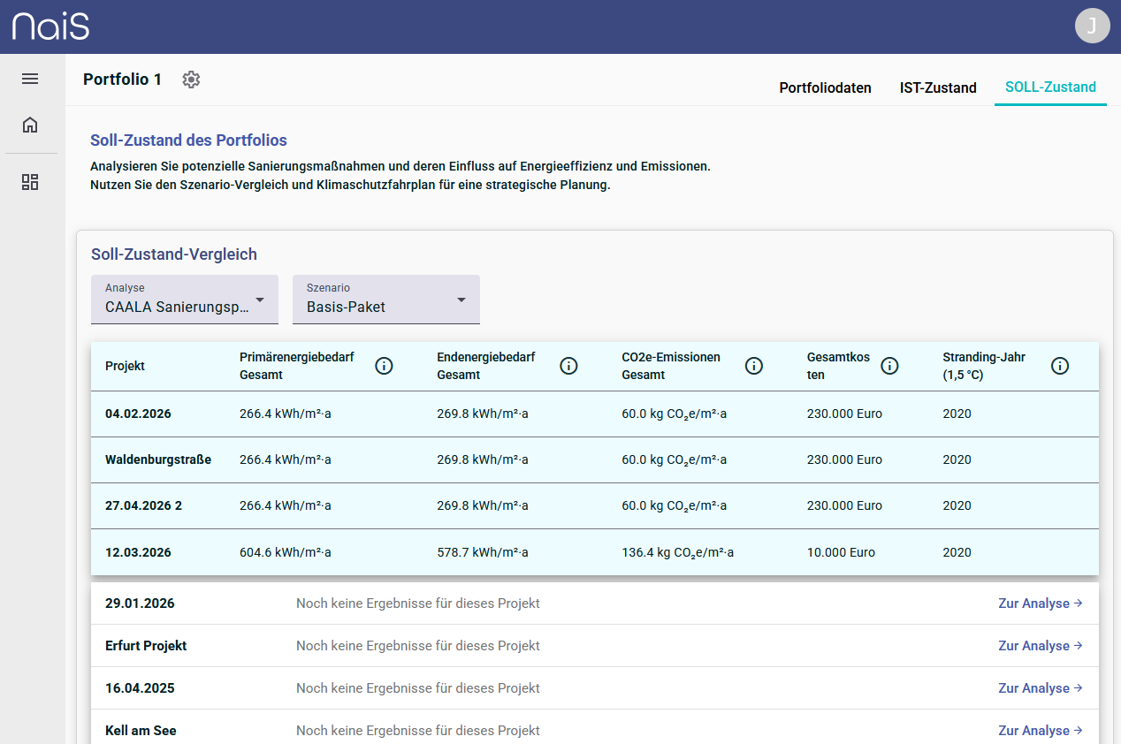Viewport: 1121px width, 744px height.
Task: Click the NaiS logo
Action: 51,26
